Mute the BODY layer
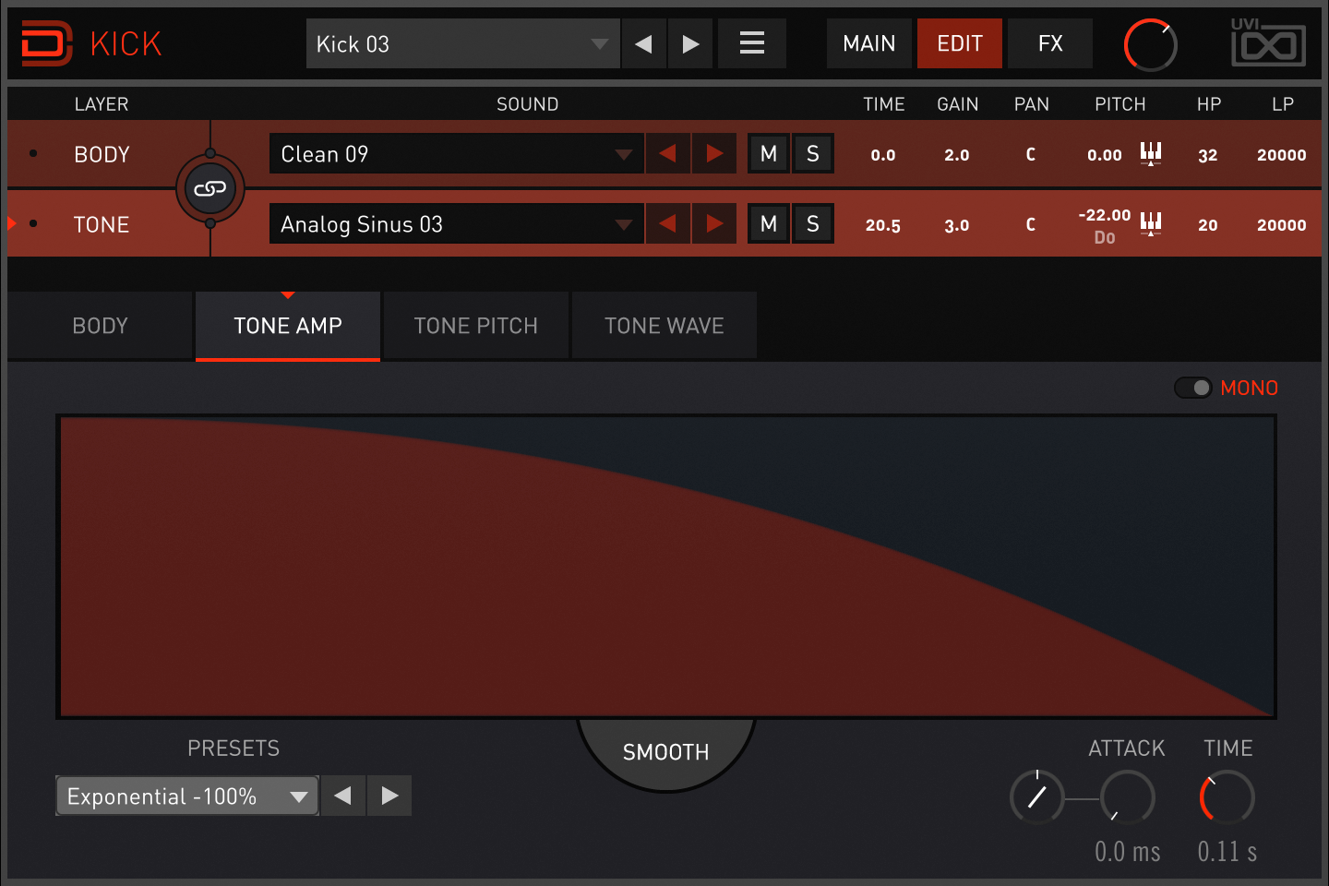Viewport: 1329px width, 886px height. point(768,153)
